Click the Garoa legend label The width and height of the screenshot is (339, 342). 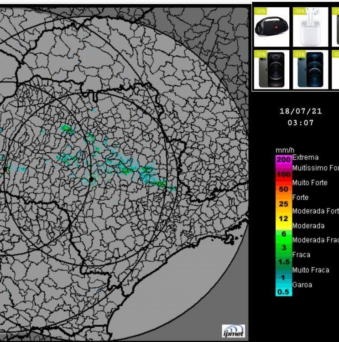click(x=302, y=285)
